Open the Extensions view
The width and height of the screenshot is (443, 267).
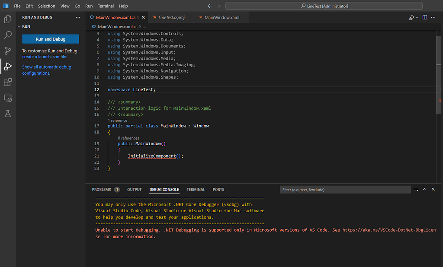(7, 82)
